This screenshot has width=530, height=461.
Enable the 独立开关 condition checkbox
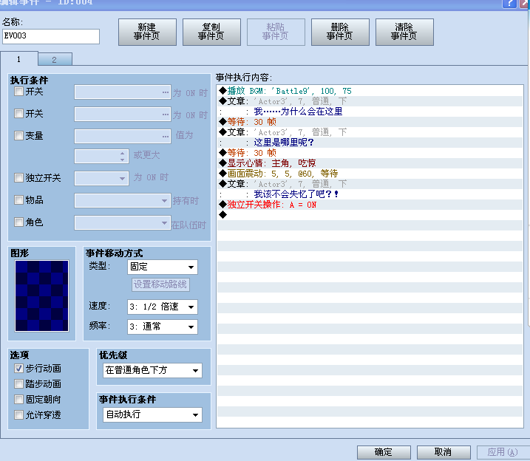tap(18, 178)
